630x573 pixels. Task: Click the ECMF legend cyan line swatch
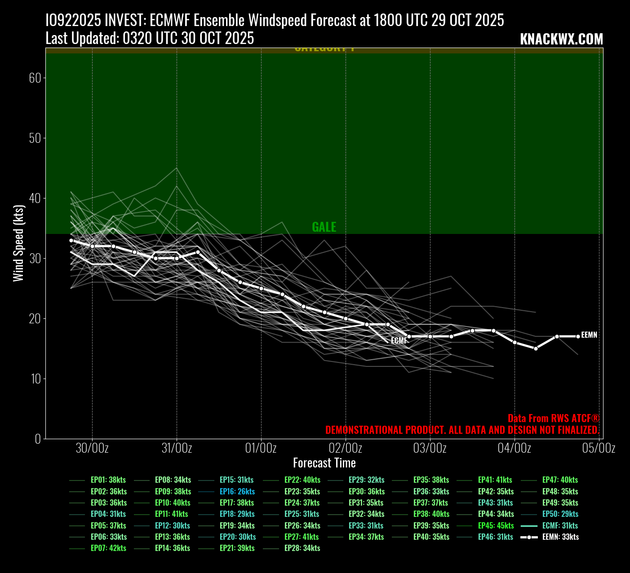coord(529,525)
